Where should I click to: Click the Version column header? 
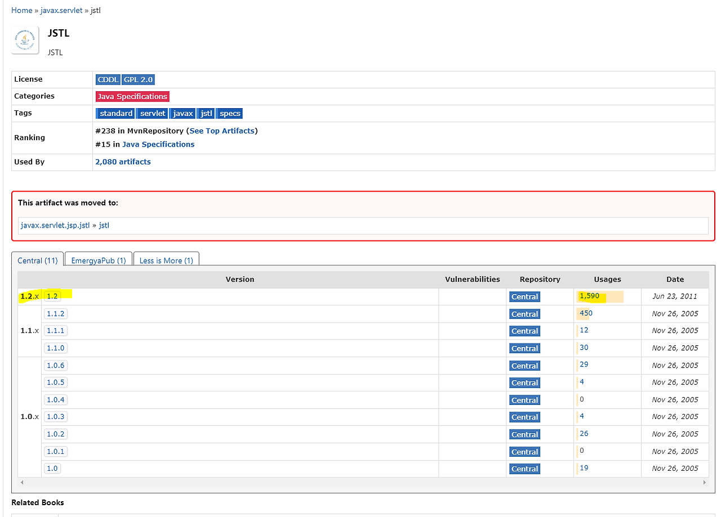coord(240,279)
